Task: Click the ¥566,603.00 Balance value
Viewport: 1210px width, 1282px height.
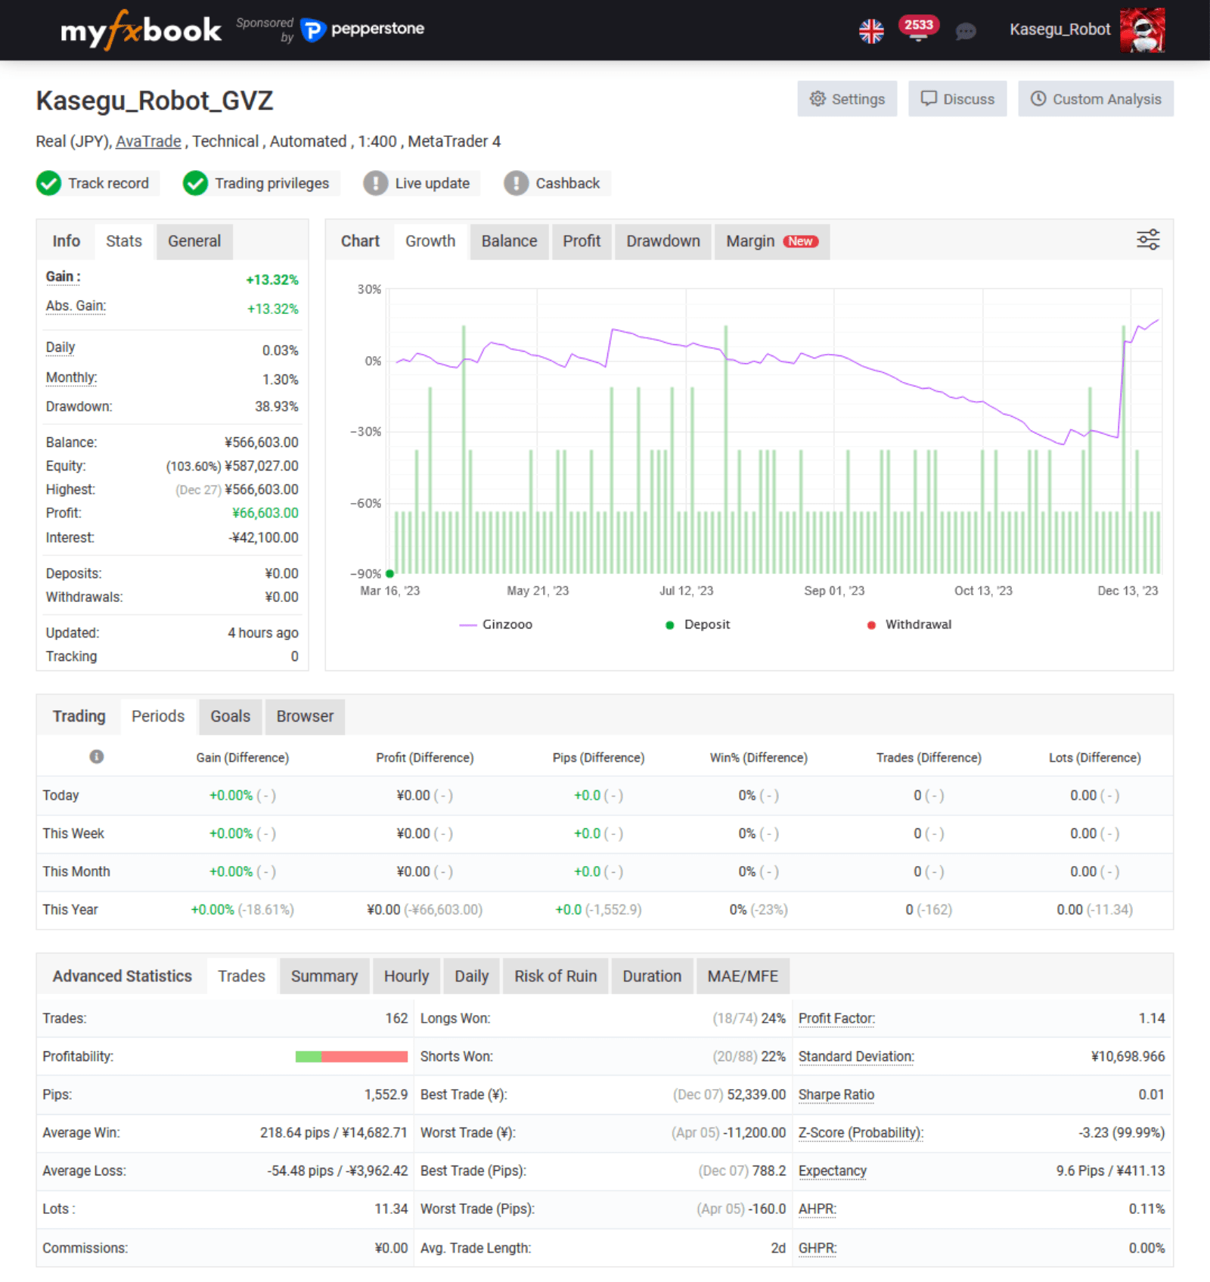Action: pos(262,442)
